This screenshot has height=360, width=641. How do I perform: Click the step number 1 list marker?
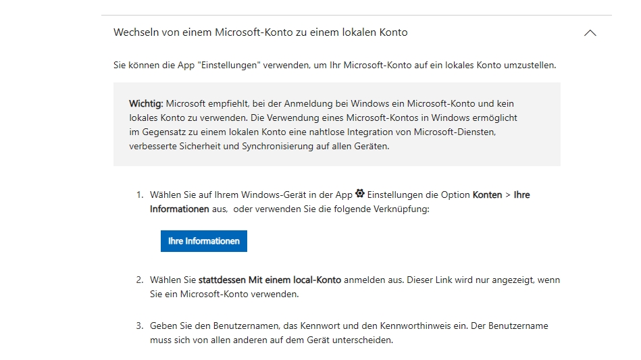coord(139,195)
